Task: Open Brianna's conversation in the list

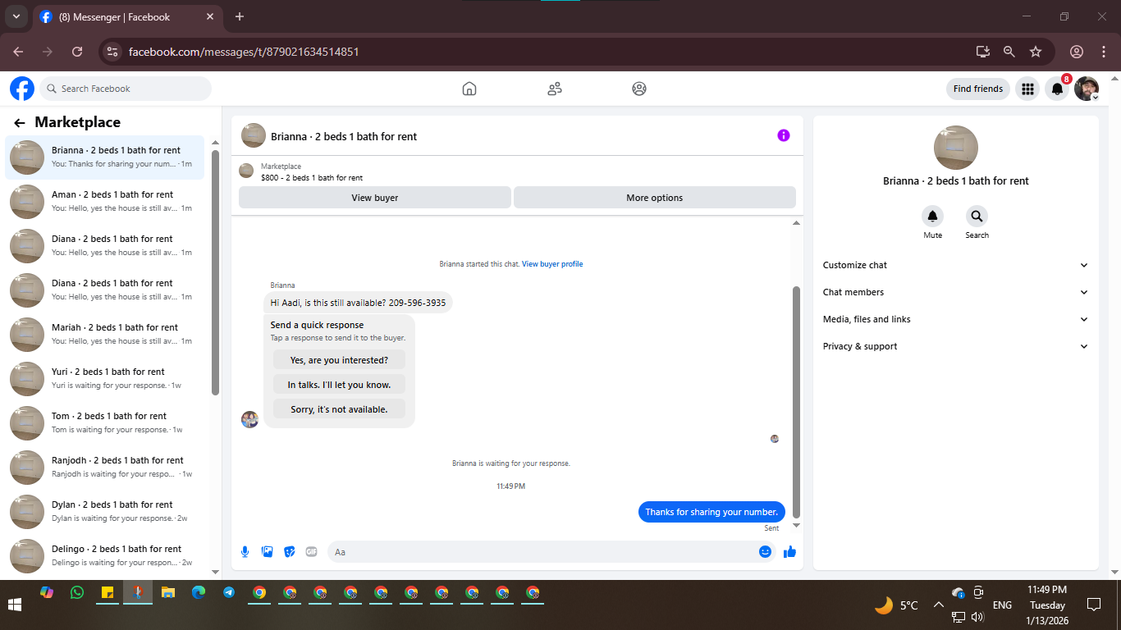Action: [105, 157]
